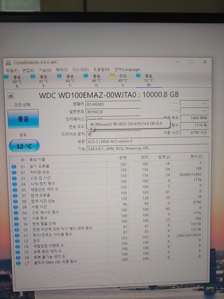Click the 32 °C temperature button
Image resolution: width=224 pixels, height=299 pixels.
tap(24, 146)
